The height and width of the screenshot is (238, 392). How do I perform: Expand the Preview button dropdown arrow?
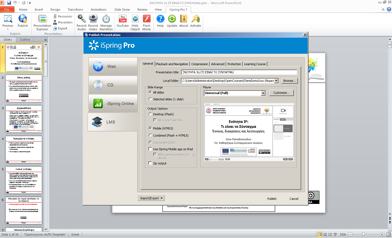coord(8,29)
